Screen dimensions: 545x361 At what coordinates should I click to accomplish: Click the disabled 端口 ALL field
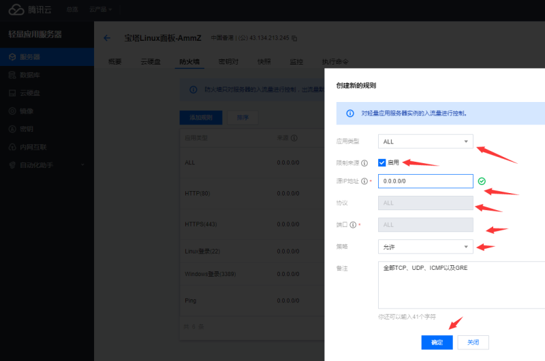click(x=425, y=225)
